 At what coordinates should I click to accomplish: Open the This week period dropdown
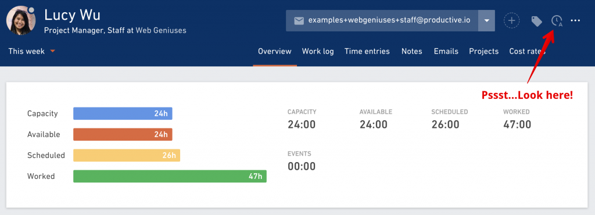32,51
